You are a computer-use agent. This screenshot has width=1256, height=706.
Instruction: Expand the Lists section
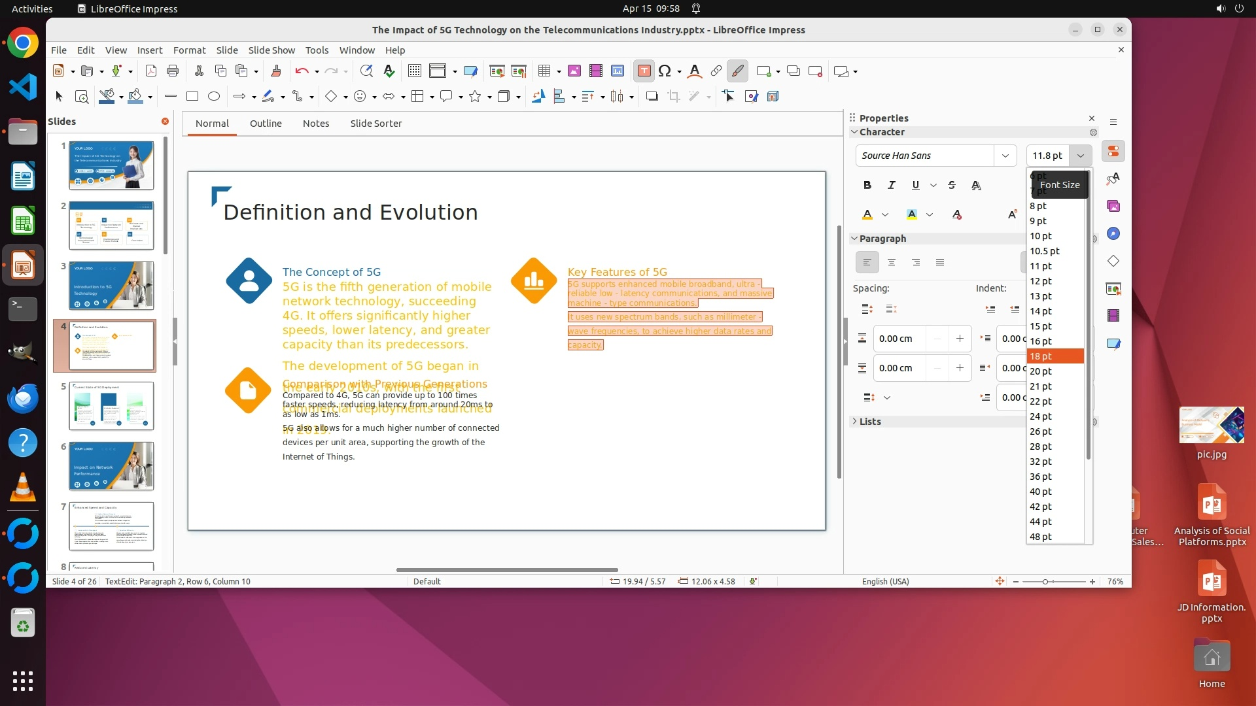870,422
